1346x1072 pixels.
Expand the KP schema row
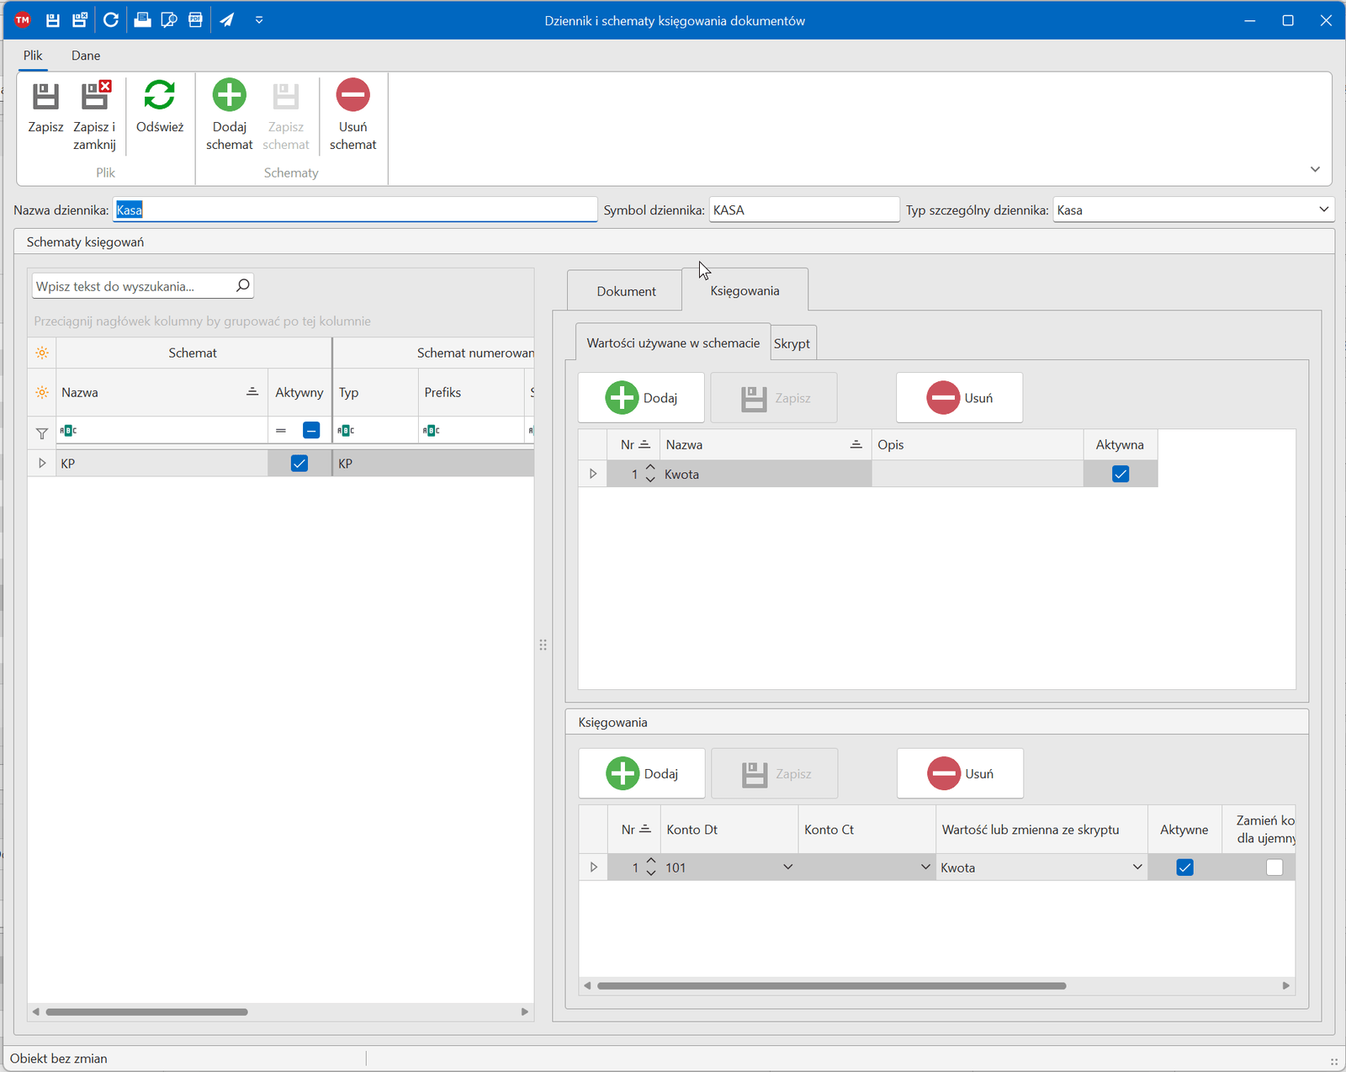(x=42, y=464)
